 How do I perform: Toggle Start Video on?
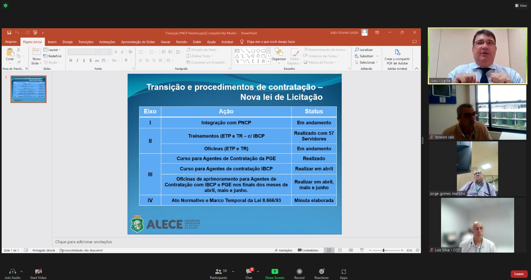38,271
